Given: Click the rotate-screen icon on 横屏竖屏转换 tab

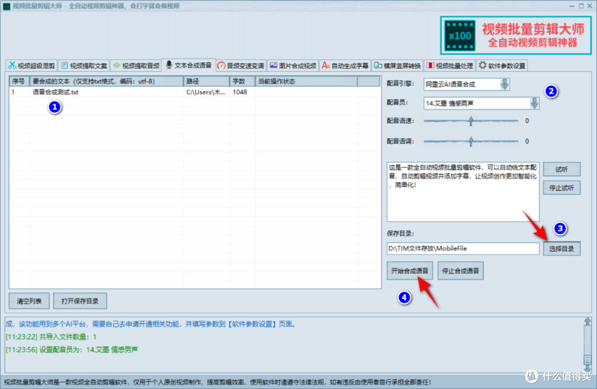Looking at the screenshot, I should tap(378, 65).
